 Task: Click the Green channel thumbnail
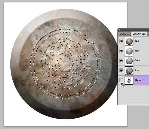point(129,61)
